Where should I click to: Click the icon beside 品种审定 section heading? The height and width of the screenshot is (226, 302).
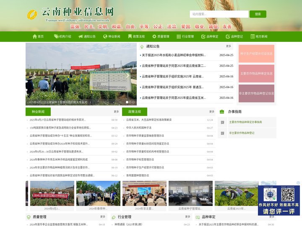click(x=198, y=217)
